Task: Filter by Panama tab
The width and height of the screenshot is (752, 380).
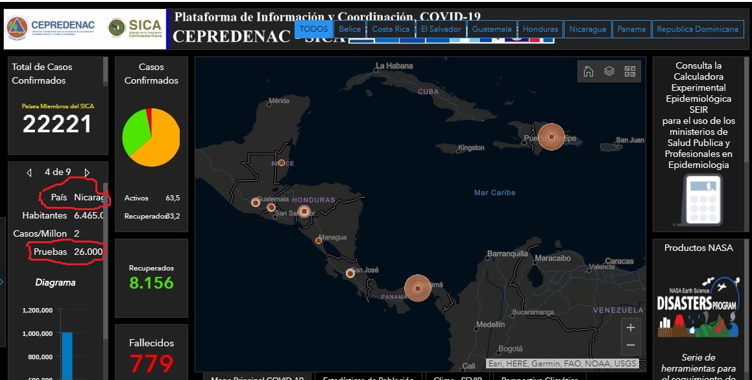Action: tap(631, 29)
